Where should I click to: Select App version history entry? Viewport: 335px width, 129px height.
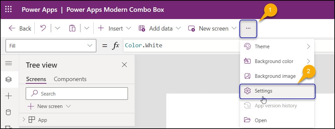277,106
